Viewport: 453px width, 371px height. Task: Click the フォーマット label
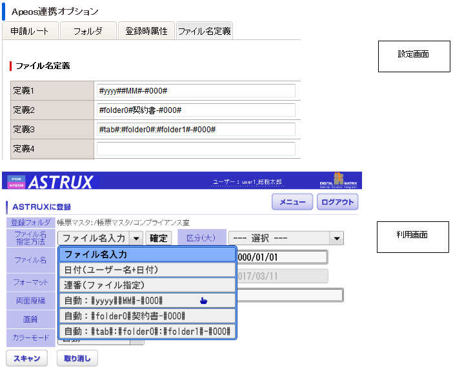tap(30, 282)
